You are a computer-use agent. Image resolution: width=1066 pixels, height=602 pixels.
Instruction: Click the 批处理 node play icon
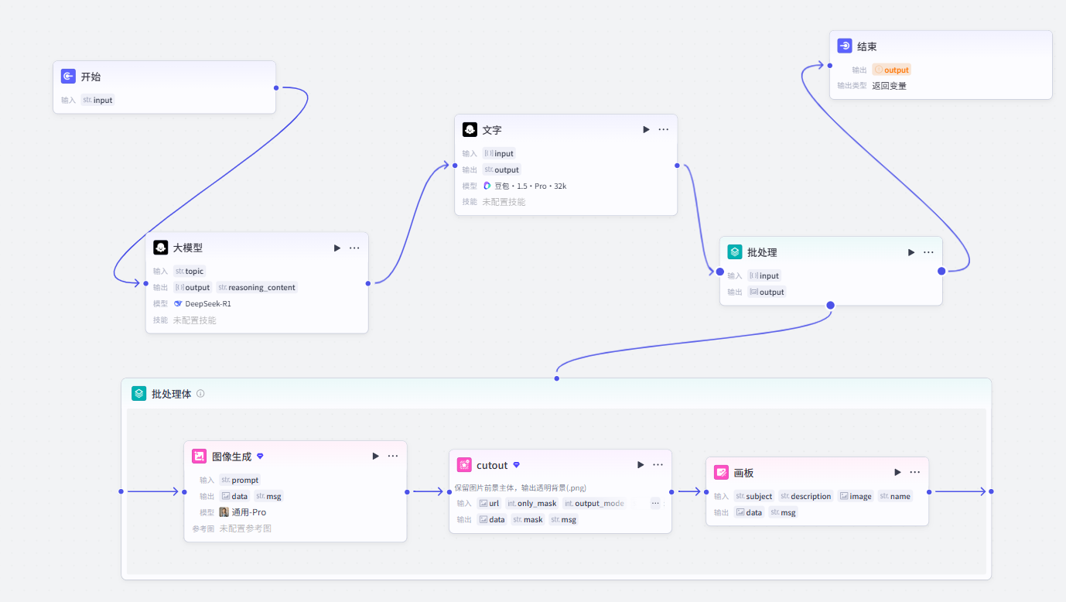[911, 252]
